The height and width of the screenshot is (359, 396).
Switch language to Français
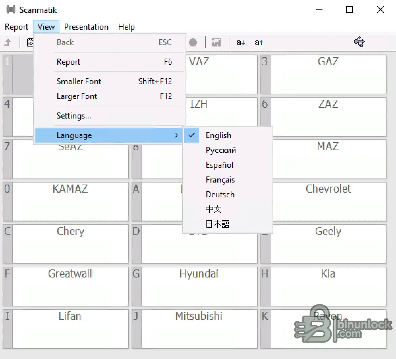[228, 180]
